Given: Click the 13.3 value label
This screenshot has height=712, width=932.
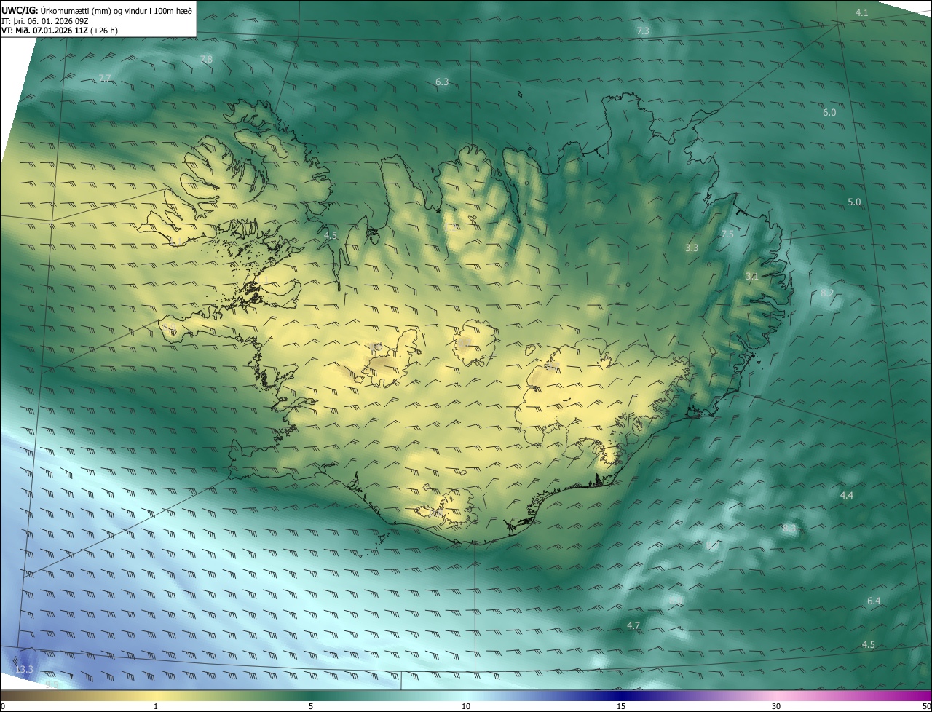Looking at the screenshot, I should pos(24,669).
